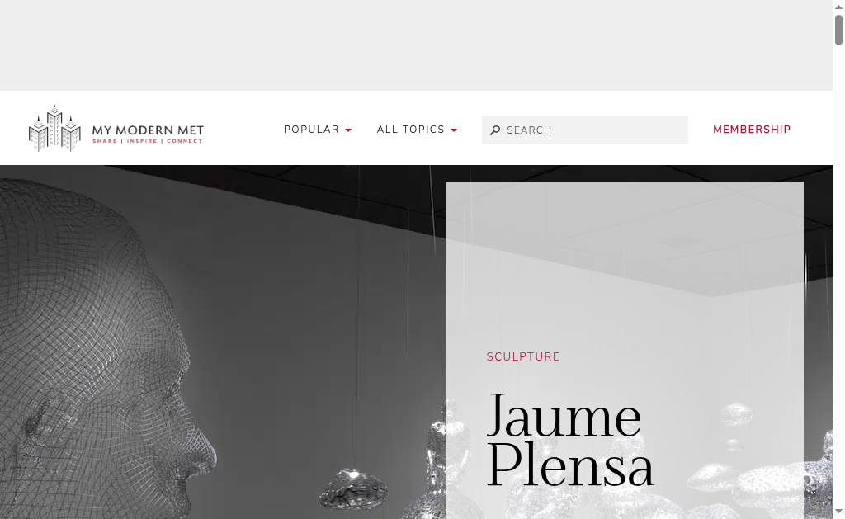The image size is (845, 519).
Task: Click the vertical scrollbar thumb
Action: pos(838,31)
